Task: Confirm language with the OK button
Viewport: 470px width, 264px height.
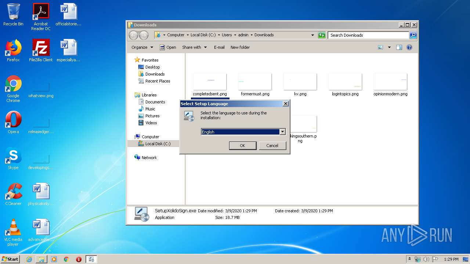Action: 242,146
